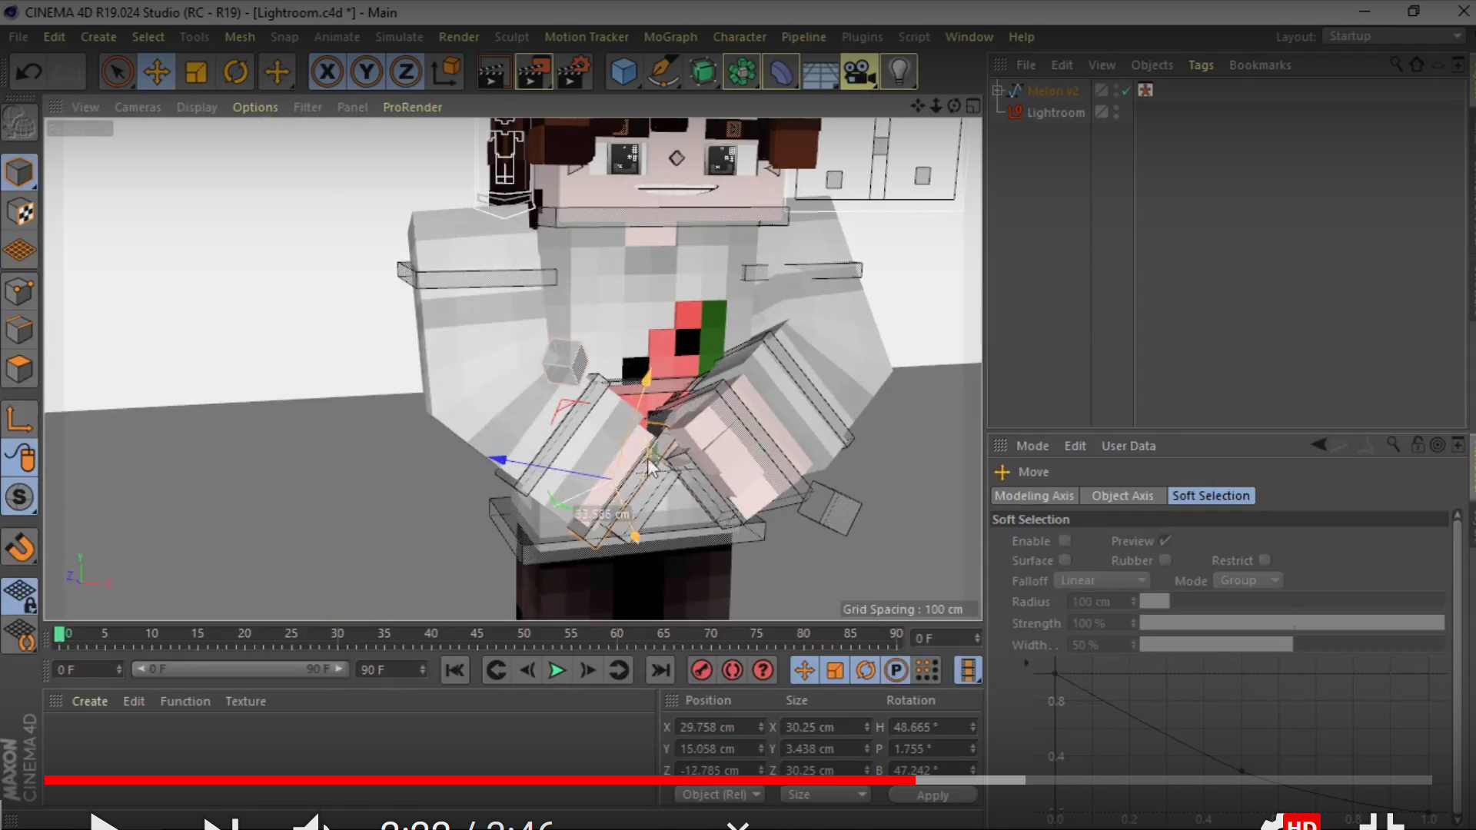1476x830 pixels.
Task: Open viewport ProRender menu
Action: (x=413, y=108)
